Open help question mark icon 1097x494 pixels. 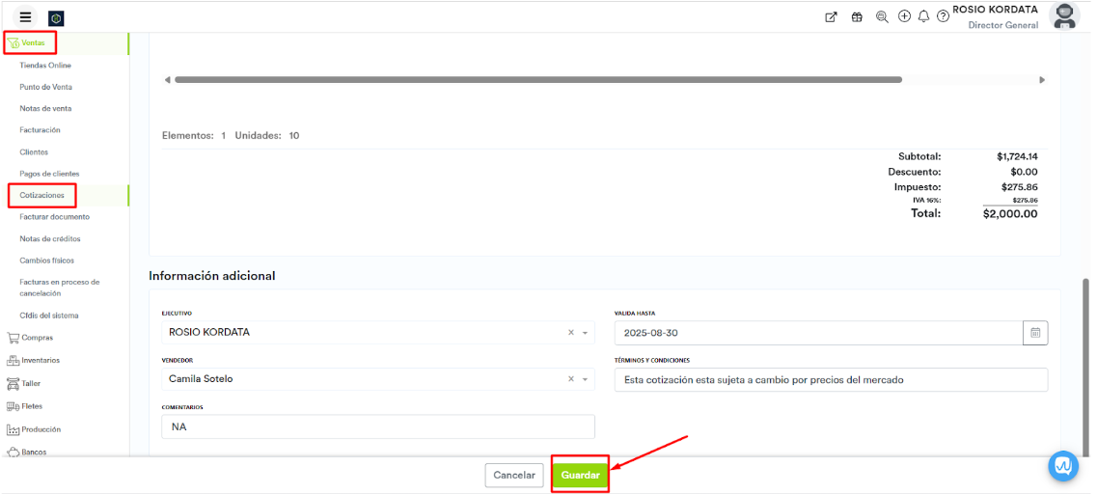click(x=943, y=16)
